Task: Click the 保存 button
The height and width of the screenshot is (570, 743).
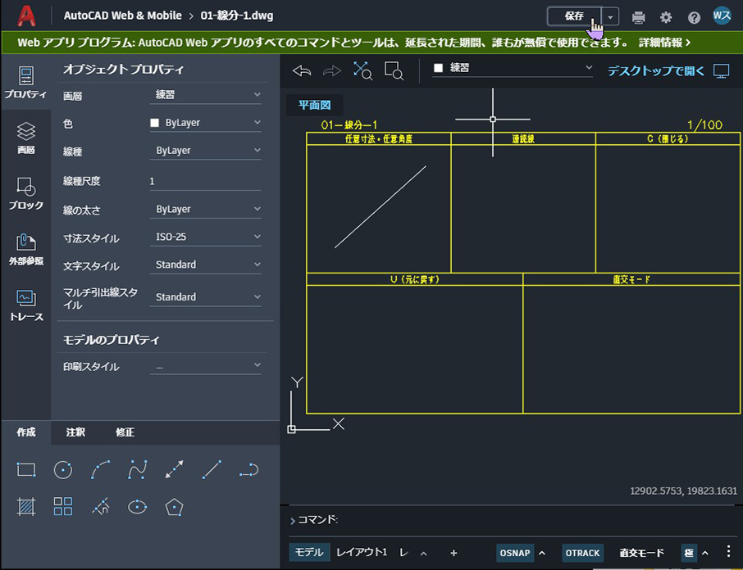Action: click(574, 16)
